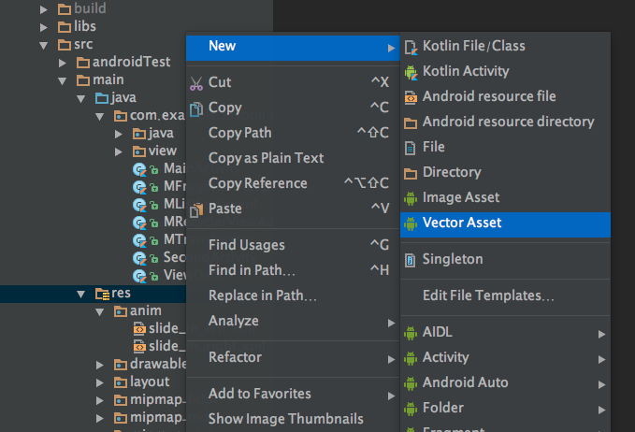This screenshot has width=635, height=432.
Task: Click the Android resource directory folder icon
Action: (410, 122)
